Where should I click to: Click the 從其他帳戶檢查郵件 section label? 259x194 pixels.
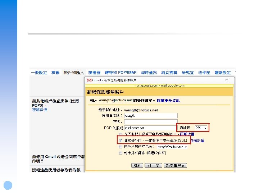click(x=55, y=103)
